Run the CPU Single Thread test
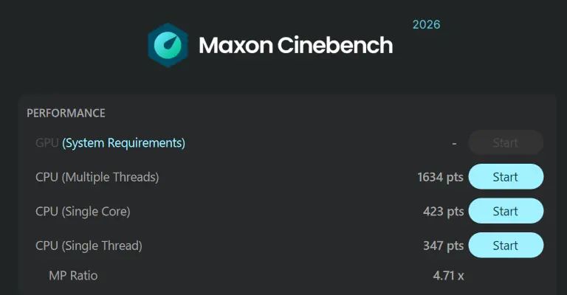Screen dimensions: 567x295 click(506, 246)
